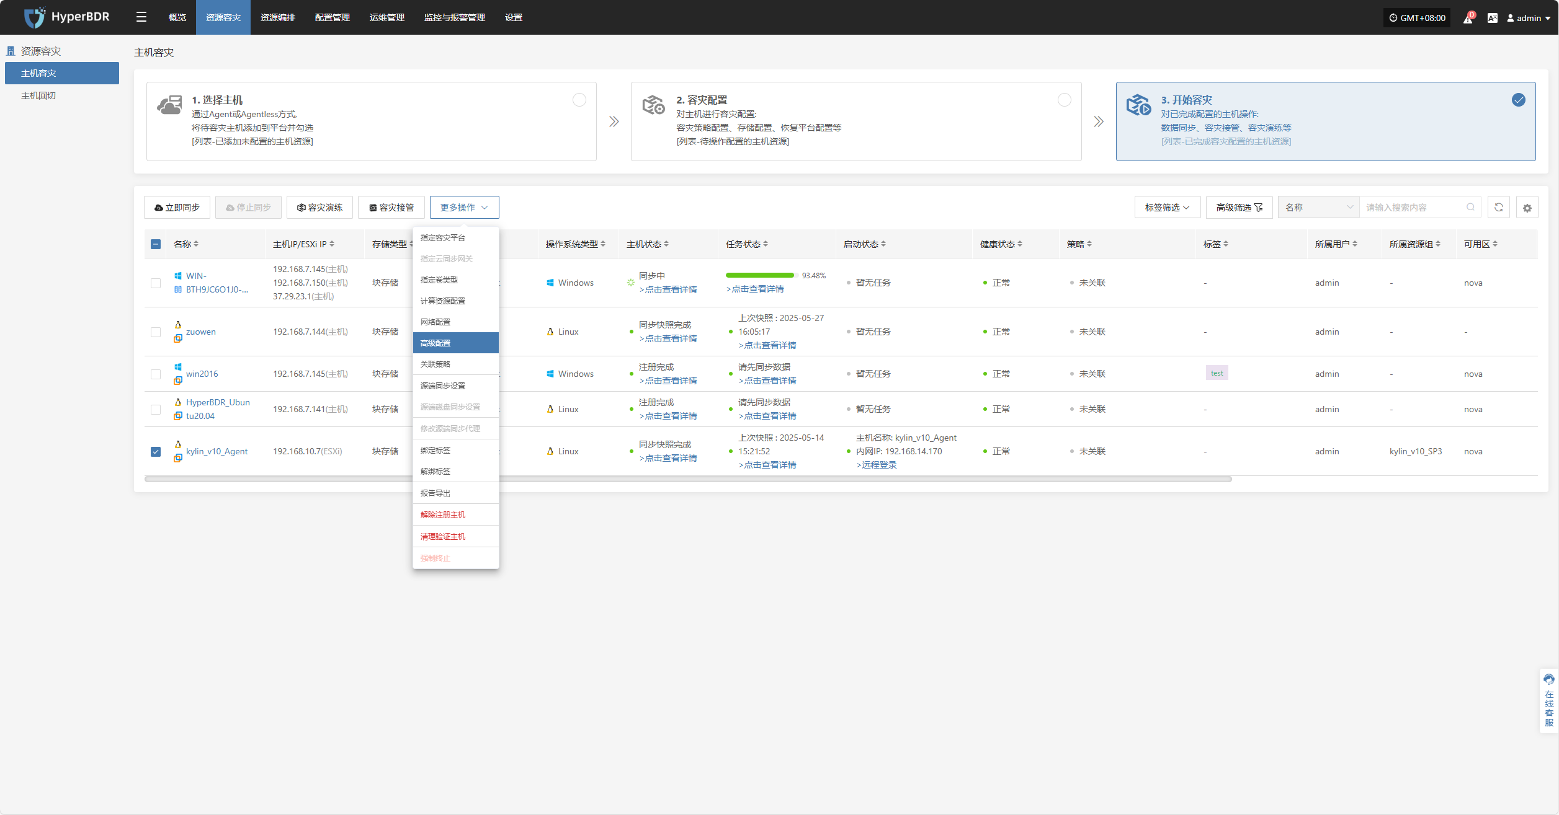Click the checked step 3 indicator
The height and width of the screenshot is (815, 1559).
[1519, 100]
